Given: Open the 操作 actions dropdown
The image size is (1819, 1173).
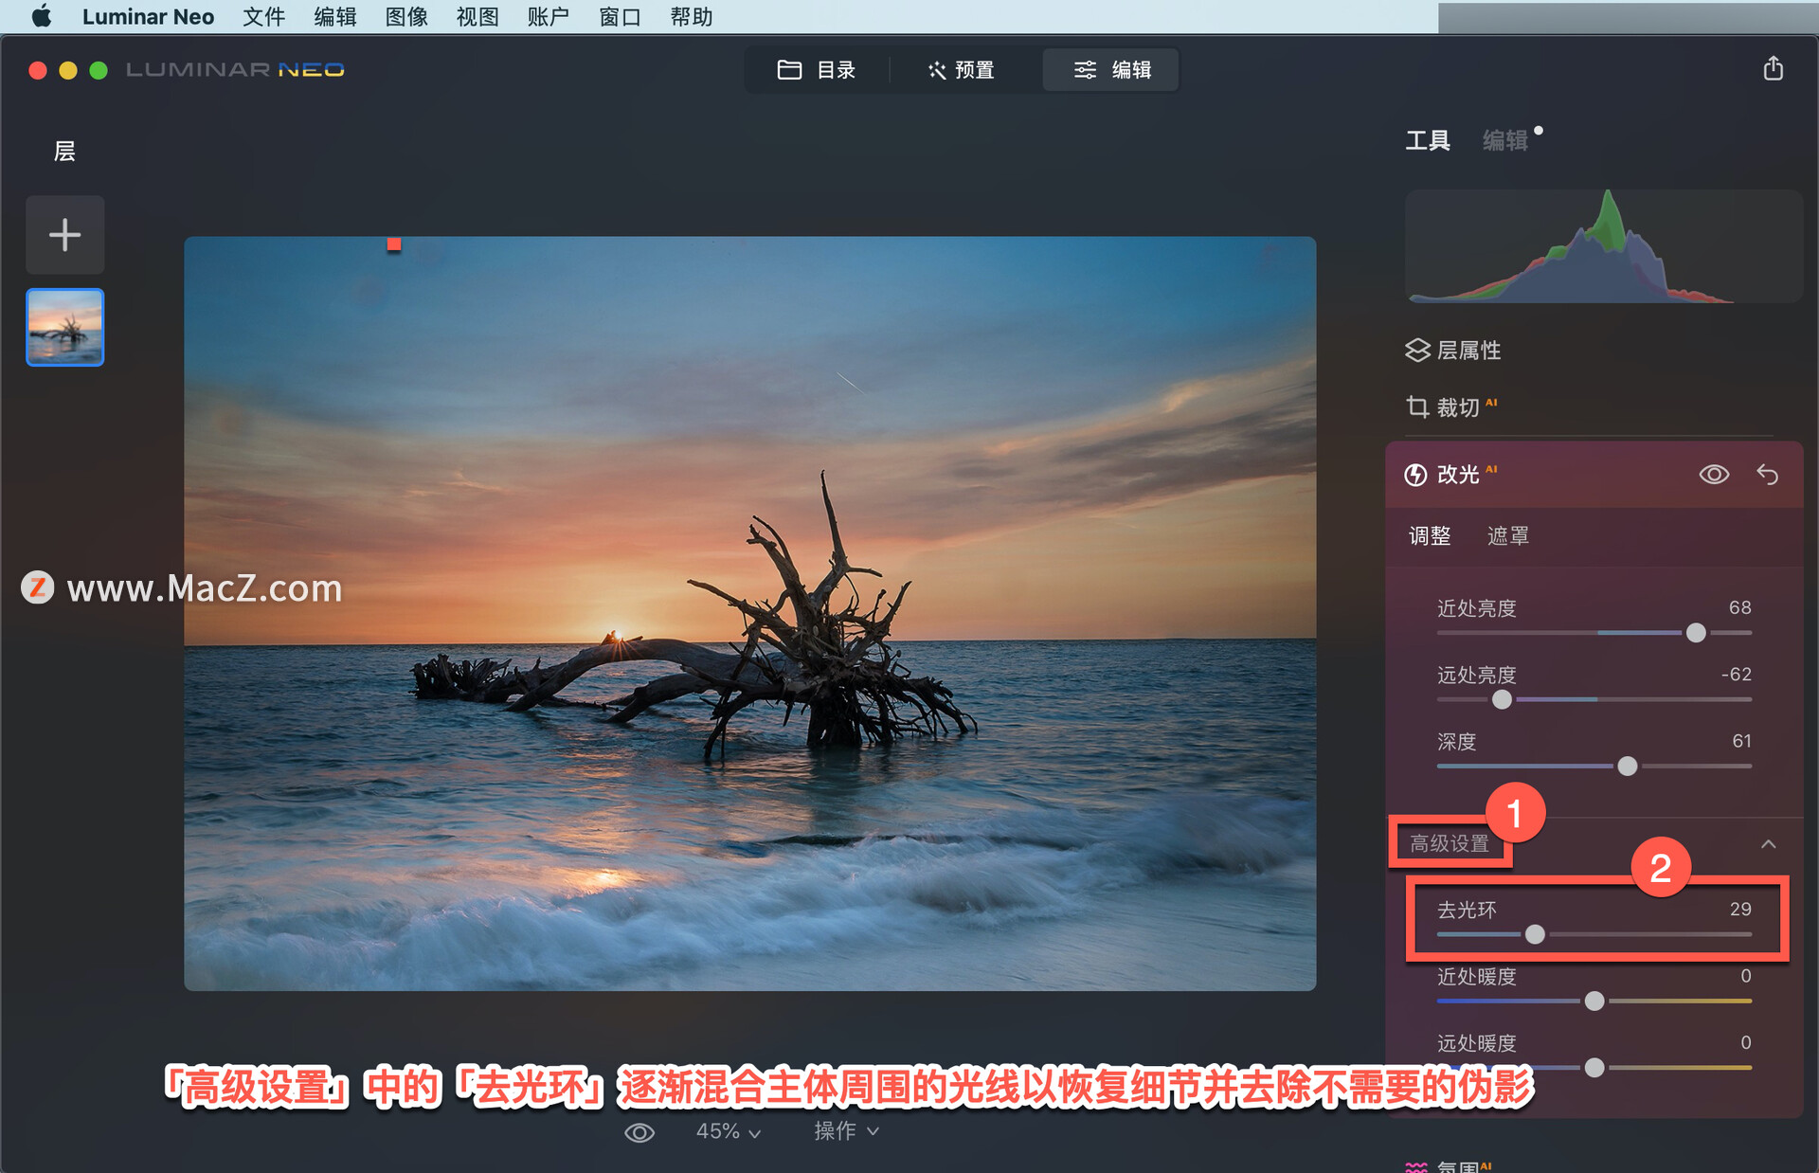Looking at the screenshot, I should 846,1131.
